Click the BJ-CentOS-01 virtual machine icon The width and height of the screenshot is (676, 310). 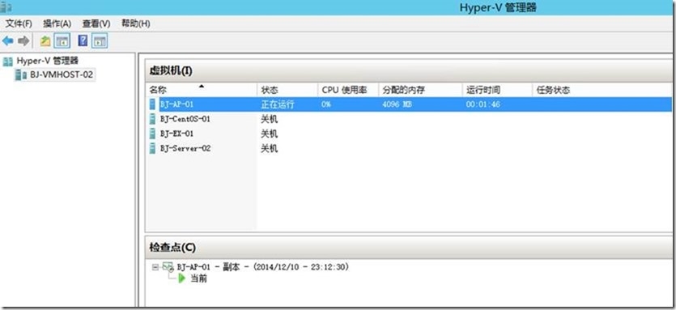click(152, 119)
